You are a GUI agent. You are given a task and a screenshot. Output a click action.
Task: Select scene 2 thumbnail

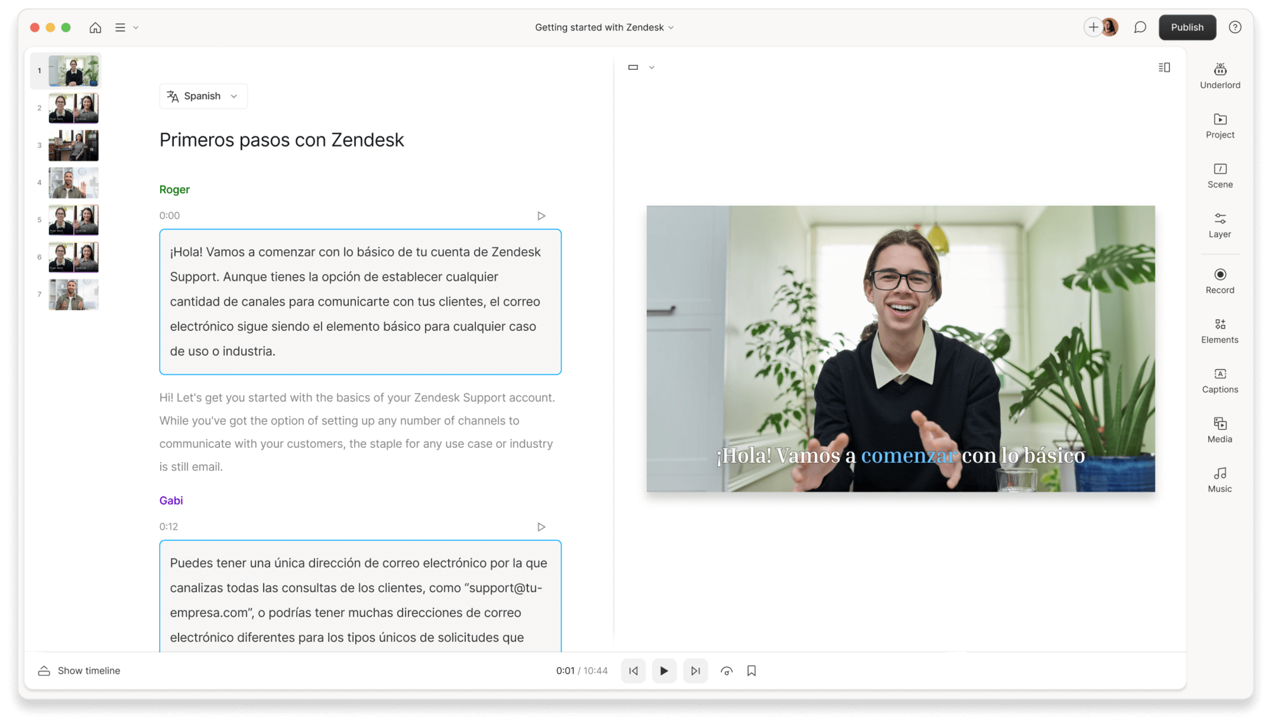(x=74, y=108)
